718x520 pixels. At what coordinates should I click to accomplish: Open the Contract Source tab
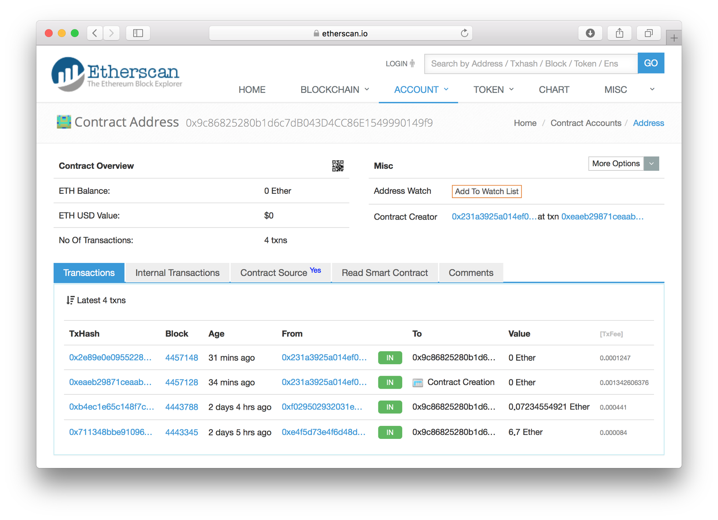(x=280, y=273)
